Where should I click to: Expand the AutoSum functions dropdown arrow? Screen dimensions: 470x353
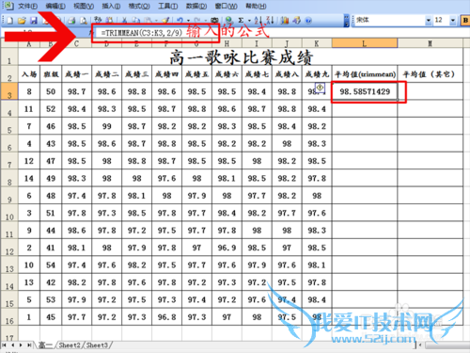click(249, 21)
